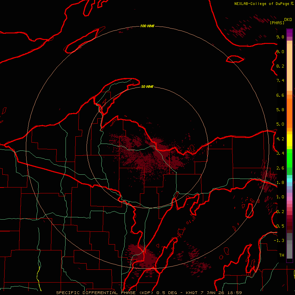
Task: Click the 4.2 scale value
Action: [x=280, y=139]
